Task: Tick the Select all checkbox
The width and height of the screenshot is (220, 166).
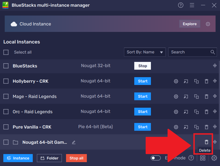Action: (6, 52)
